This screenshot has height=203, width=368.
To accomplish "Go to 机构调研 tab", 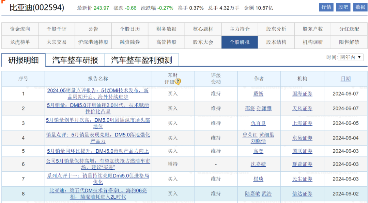I will coord(313,42).
